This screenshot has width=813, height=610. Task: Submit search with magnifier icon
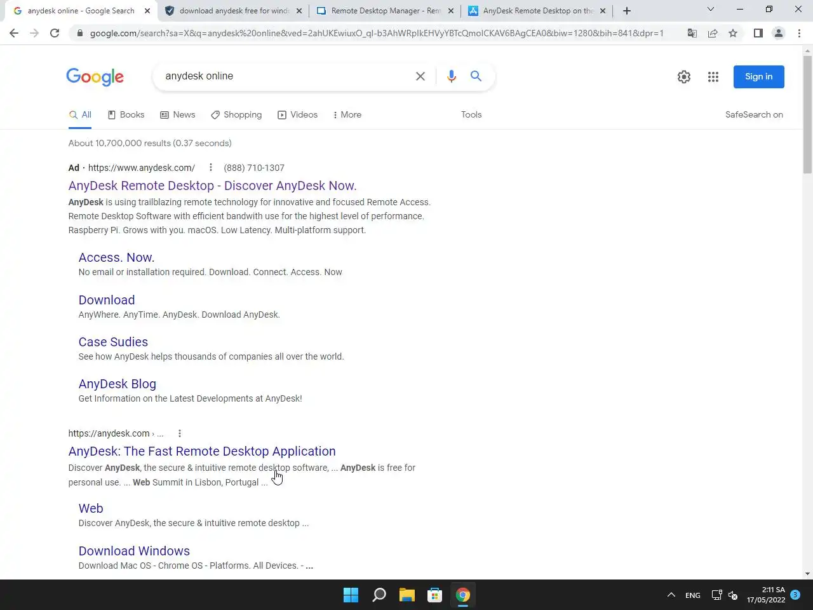(x=476, y=76)
